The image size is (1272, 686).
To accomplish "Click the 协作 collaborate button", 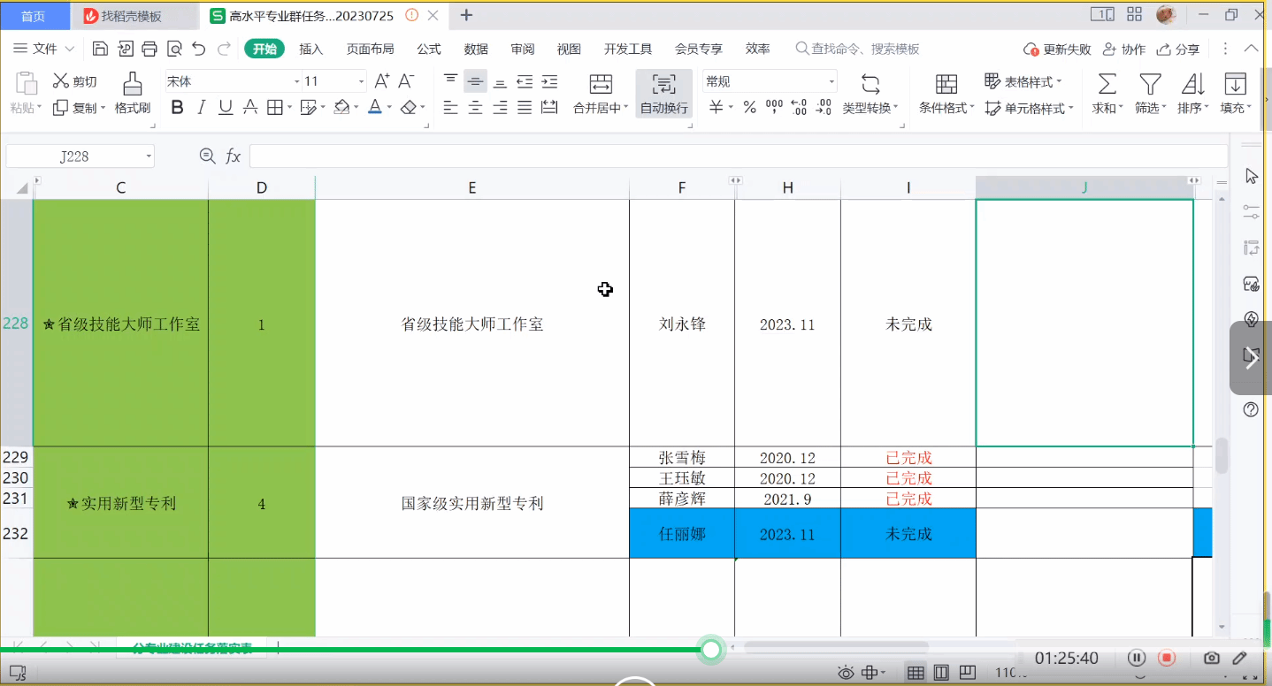I will [1123, 50].
